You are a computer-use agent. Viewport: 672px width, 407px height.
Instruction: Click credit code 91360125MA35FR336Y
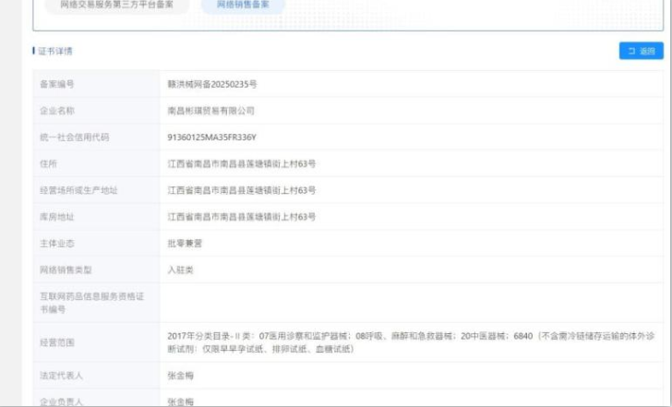211,138
